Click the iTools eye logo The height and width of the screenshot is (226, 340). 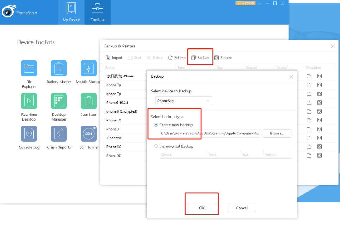(x=8, y=11)
